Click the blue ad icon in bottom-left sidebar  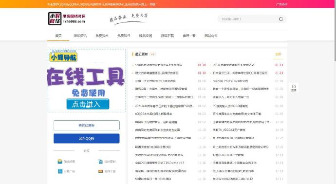tap(60, 171)
